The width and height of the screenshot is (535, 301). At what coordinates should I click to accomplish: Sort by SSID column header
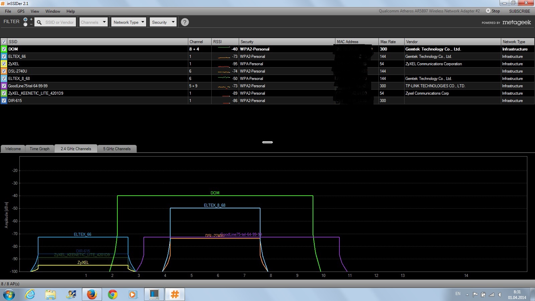[98, 42]
